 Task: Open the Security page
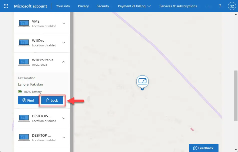(x=103, y=6)
